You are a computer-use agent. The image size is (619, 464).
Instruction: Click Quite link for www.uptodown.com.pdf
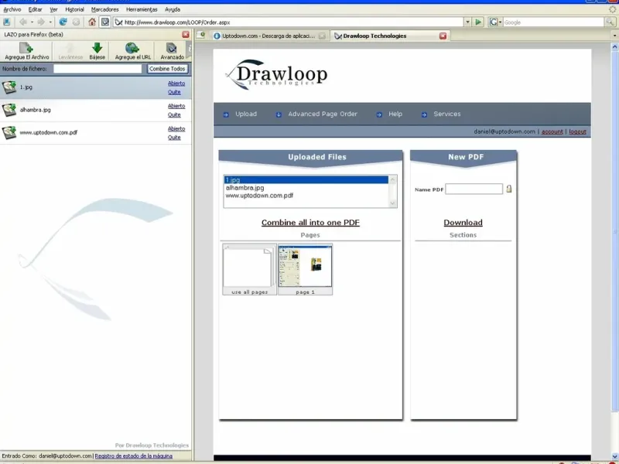[x=174, y=138]
